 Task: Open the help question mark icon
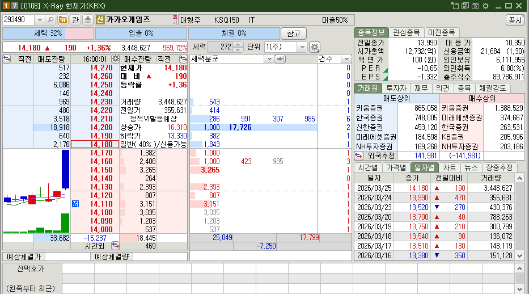(15, 6)
